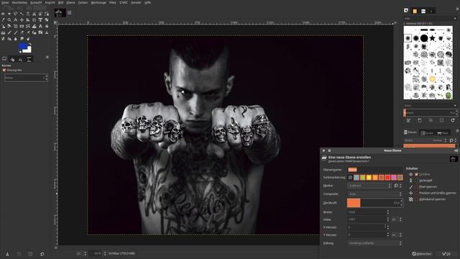Open the unit dropdown beside Y-Versatz
The image size is (460, 259).
click(x=397, y=235)
